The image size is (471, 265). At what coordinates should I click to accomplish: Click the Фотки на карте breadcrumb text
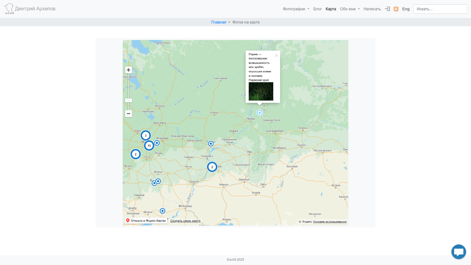point(246,22)
